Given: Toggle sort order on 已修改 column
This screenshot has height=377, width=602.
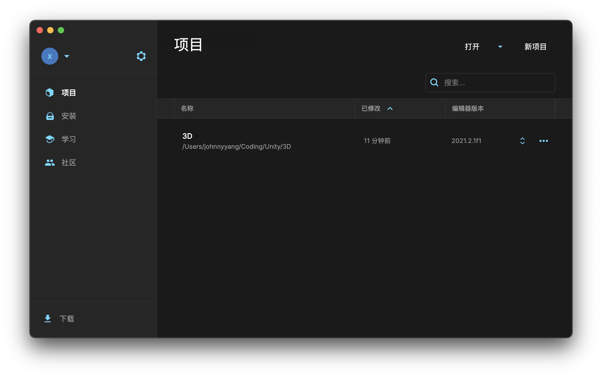Looking at the screenshot, I should (390, 109).
